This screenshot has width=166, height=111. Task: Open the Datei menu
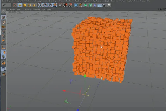4,1
